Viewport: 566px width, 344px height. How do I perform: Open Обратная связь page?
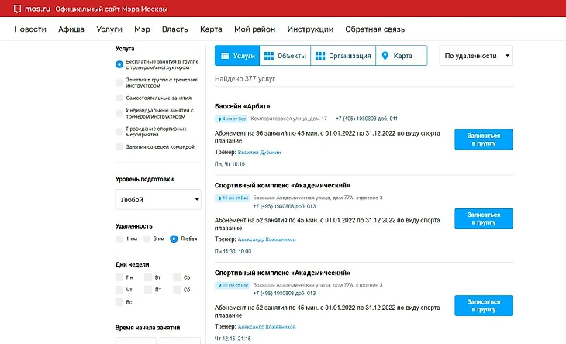(x=375, y=29)
